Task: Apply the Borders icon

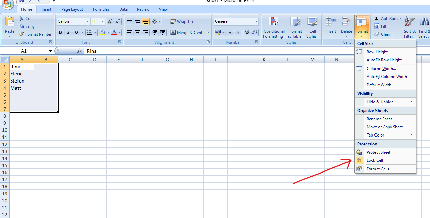Action: (89, 33)
